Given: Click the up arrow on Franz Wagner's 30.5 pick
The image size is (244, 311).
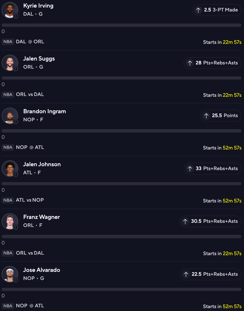Looking at the screenshot, I should [185, 221].
